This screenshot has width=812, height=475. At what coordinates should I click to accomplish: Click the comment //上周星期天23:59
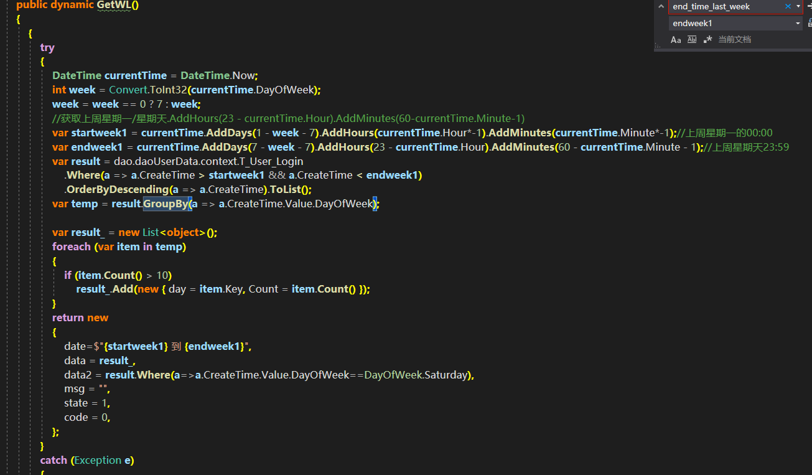[746, 147]
